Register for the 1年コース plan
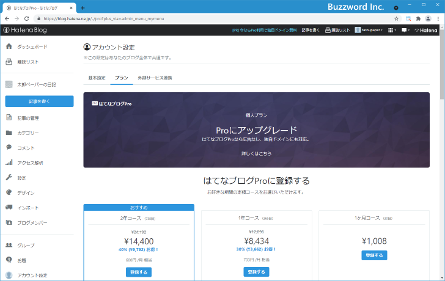This screenshot has height=281, width=445. 256,272
